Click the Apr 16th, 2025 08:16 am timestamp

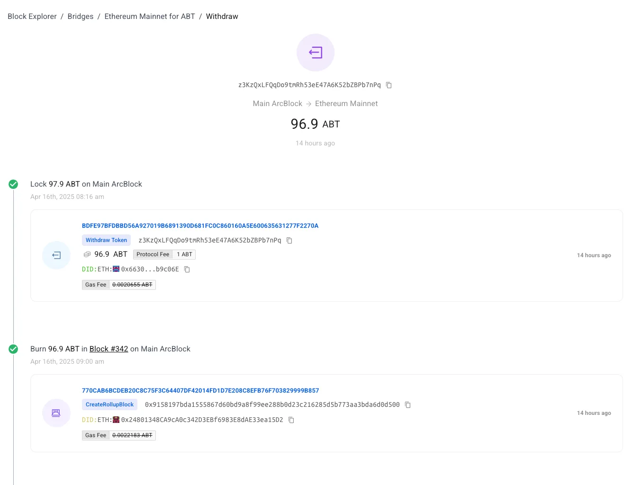[x=67, y=197]
